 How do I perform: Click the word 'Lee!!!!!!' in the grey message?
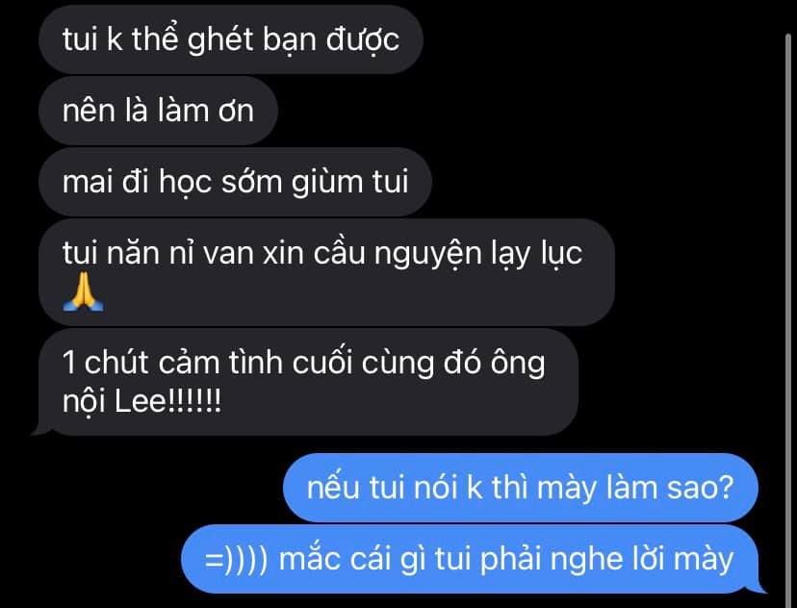[167, 402]
